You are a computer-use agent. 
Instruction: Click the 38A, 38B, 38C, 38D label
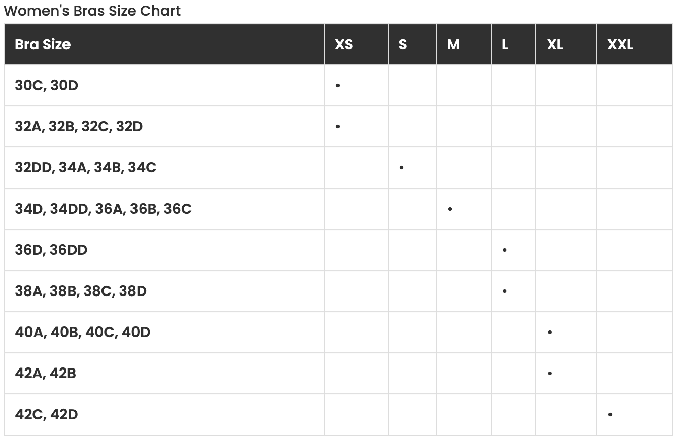pos(81,291)
